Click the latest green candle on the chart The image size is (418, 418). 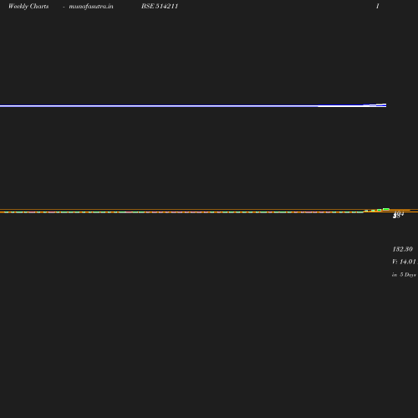386,209
